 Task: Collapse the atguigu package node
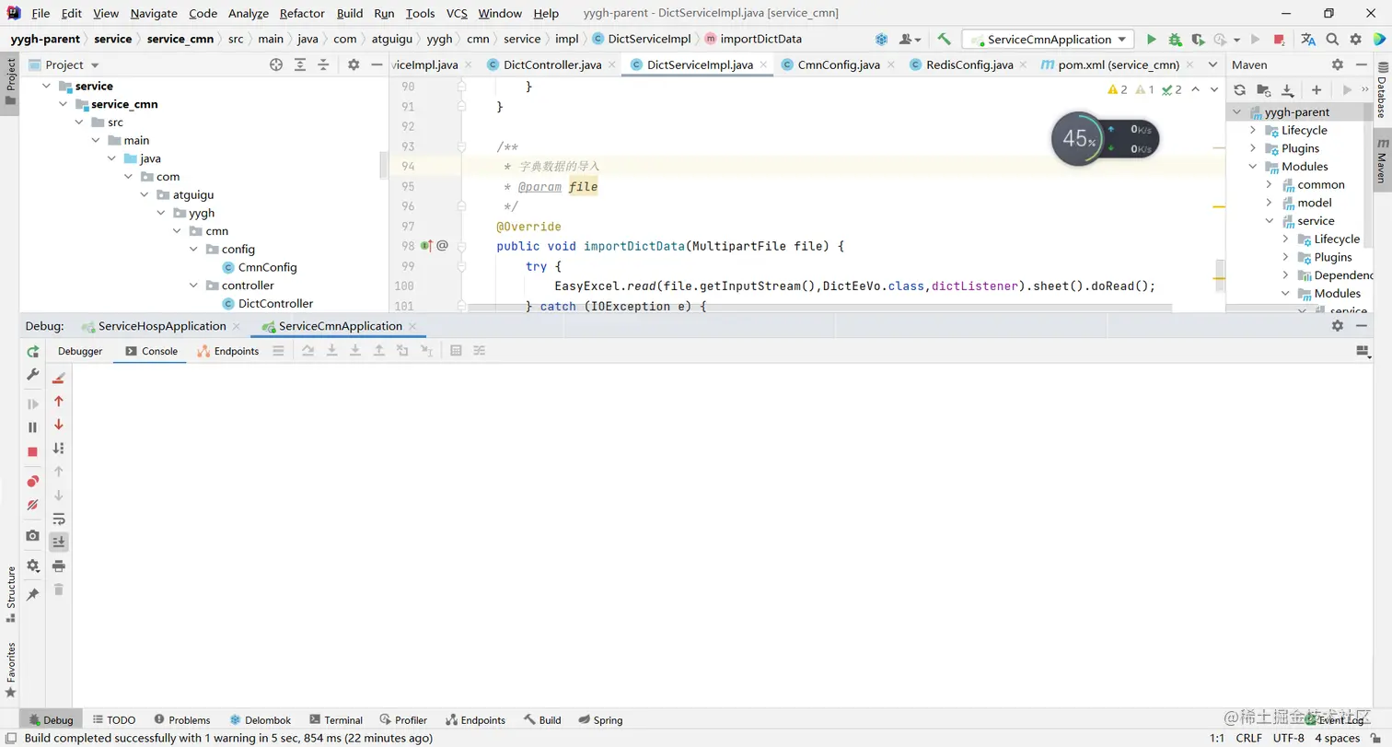click(x=145, y=194)
